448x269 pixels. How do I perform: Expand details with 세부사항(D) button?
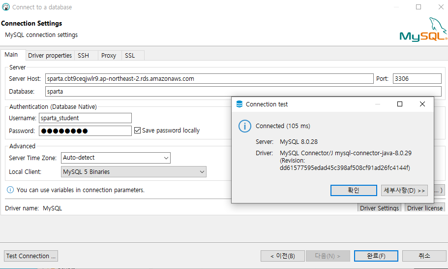(x=404, y=190)
